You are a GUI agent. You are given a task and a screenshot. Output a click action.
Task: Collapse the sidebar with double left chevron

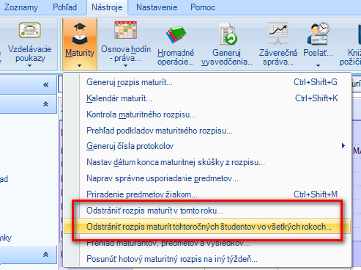(x=45, y=85)
